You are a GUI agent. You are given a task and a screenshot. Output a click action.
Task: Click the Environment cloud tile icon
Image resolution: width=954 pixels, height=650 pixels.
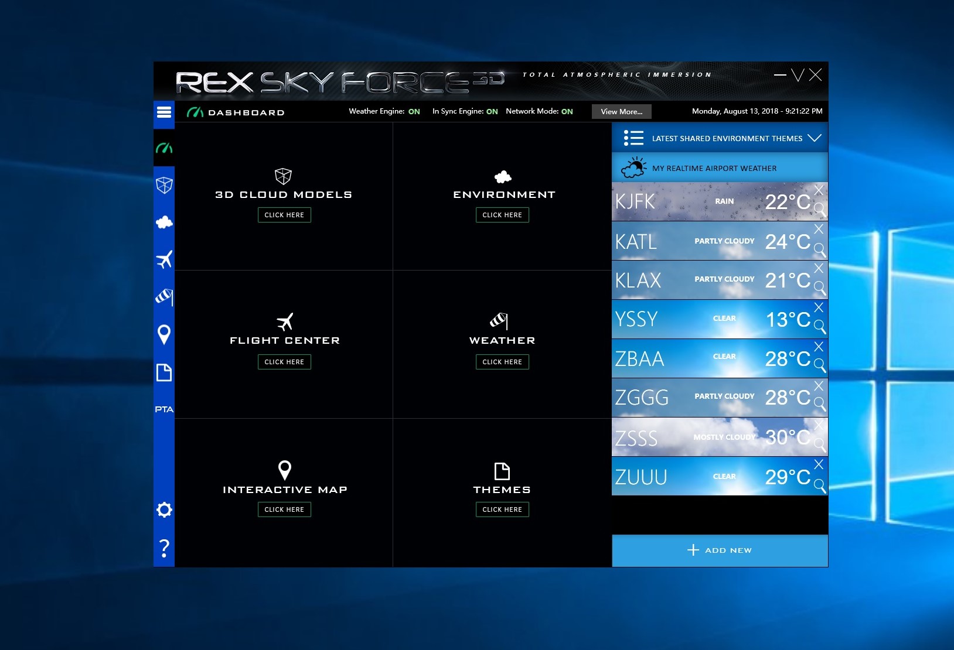[503, 177]
